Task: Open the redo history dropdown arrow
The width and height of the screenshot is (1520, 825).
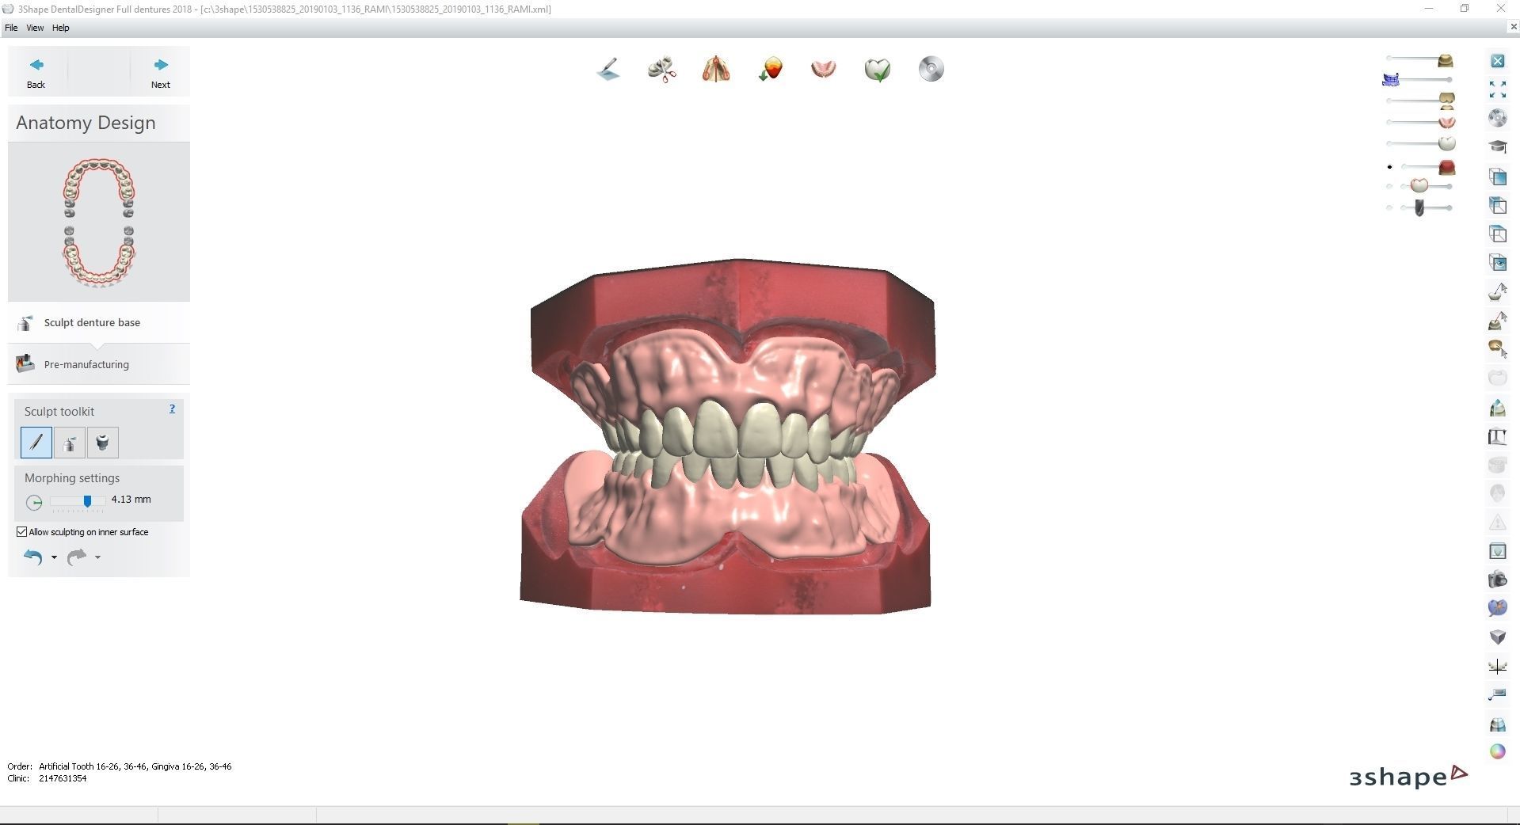Action: [97, 557]
